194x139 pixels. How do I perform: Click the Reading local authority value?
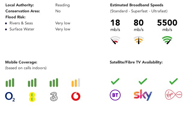point(63,5)
